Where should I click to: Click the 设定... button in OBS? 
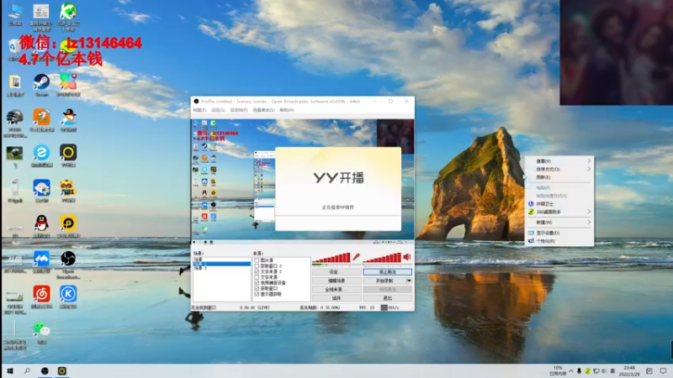[x=336, y=271]
